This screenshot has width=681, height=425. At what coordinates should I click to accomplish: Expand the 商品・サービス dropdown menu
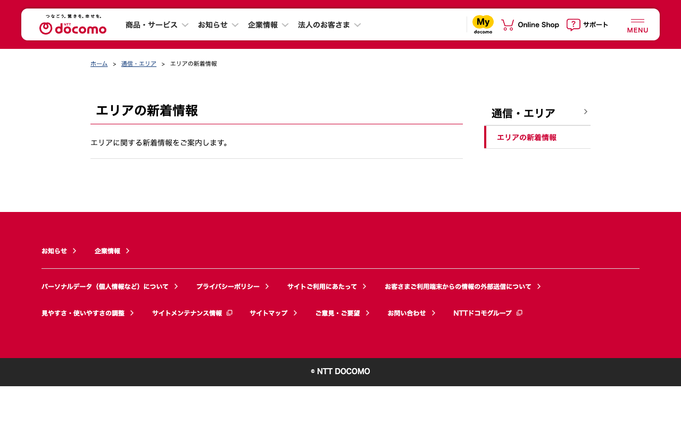pyautogui.click(x=157, y=24)
